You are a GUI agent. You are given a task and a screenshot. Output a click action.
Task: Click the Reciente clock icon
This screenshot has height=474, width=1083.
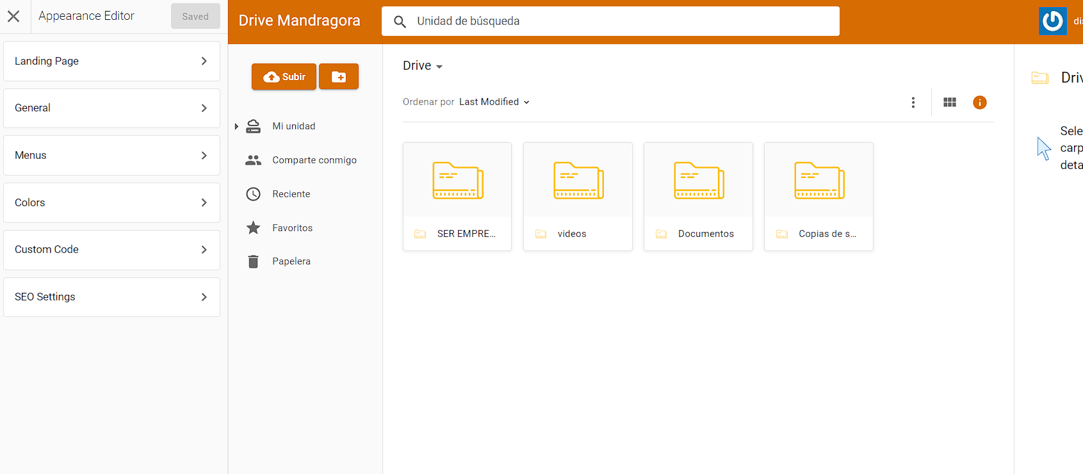(254, 194)
